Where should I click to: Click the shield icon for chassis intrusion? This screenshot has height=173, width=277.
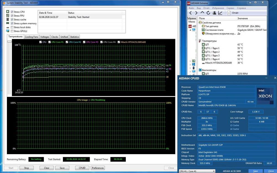[203, 33]
